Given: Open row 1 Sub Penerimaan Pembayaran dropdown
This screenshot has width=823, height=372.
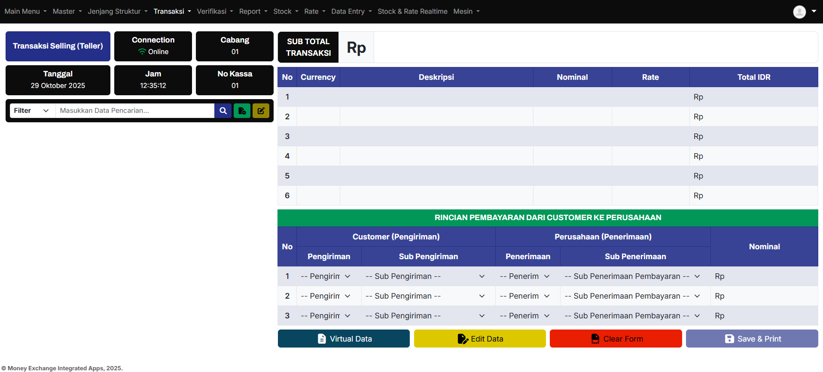Looking at the screenshot, I should pyautogui.click(x=632, y=276).
